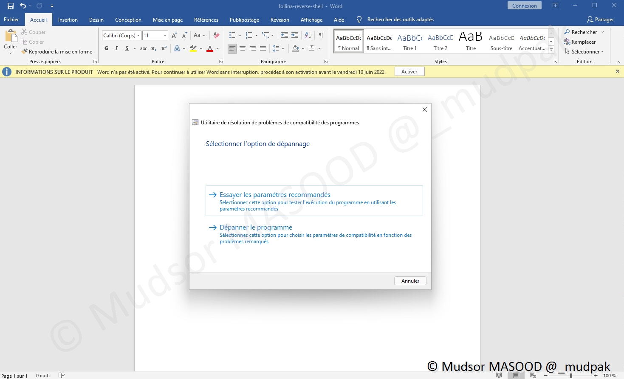
Task: Toggle italic formatting (I)
Action: 116,48
